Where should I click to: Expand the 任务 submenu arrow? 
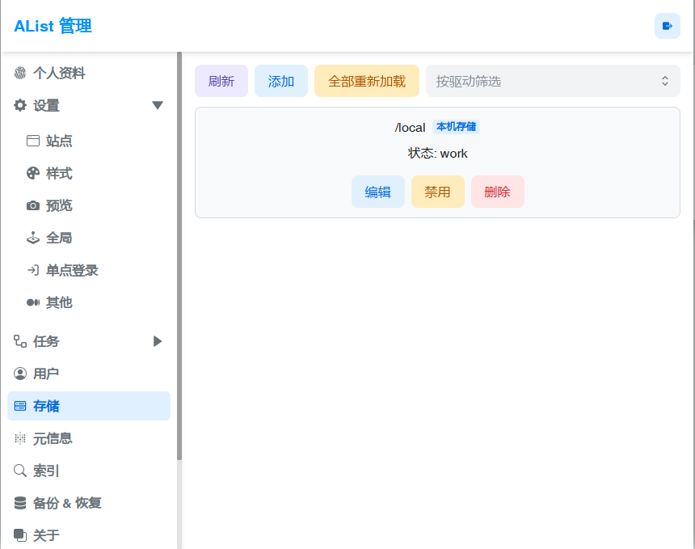point(158,341)
